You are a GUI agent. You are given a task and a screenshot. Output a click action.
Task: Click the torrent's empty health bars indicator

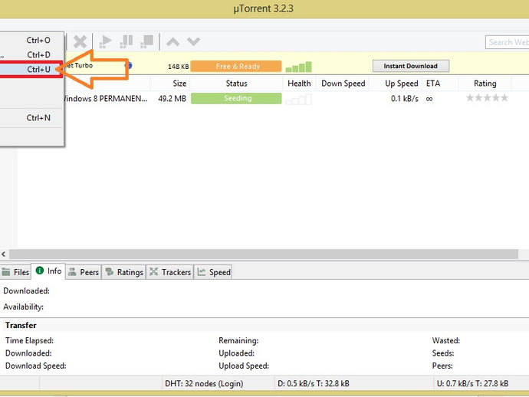coord(298,100)
